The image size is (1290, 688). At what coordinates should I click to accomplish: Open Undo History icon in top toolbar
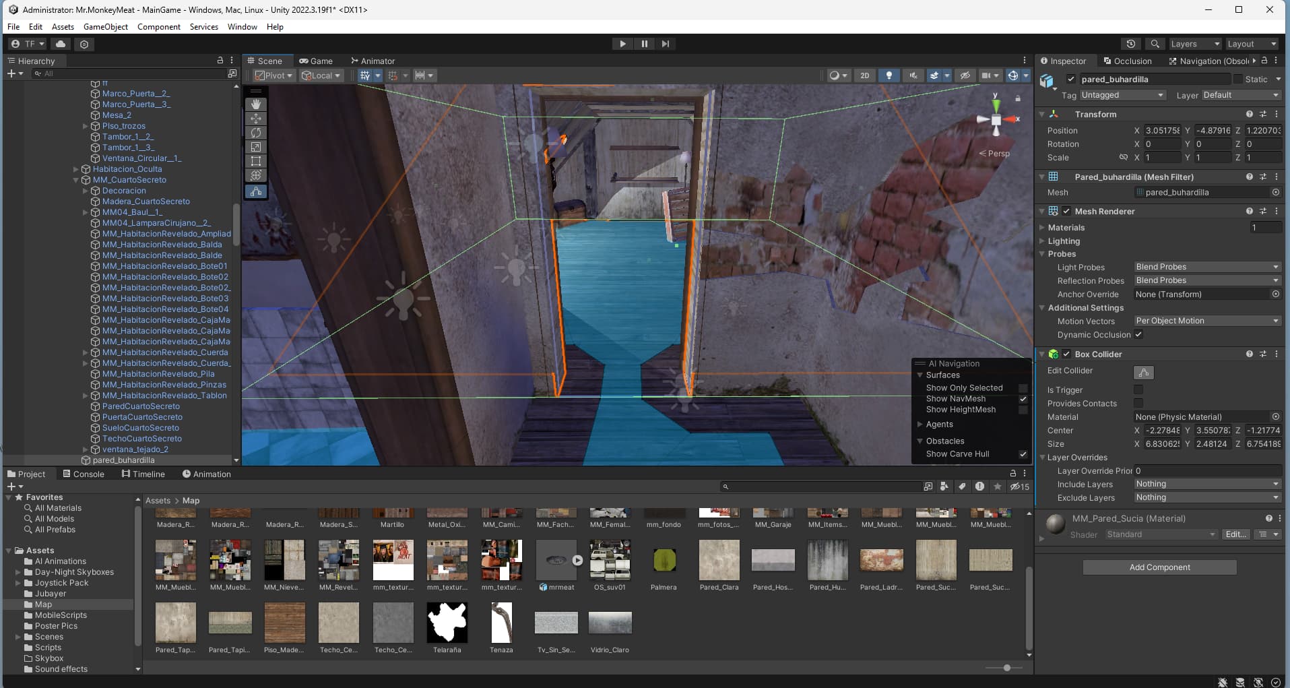pos(1131,44)
